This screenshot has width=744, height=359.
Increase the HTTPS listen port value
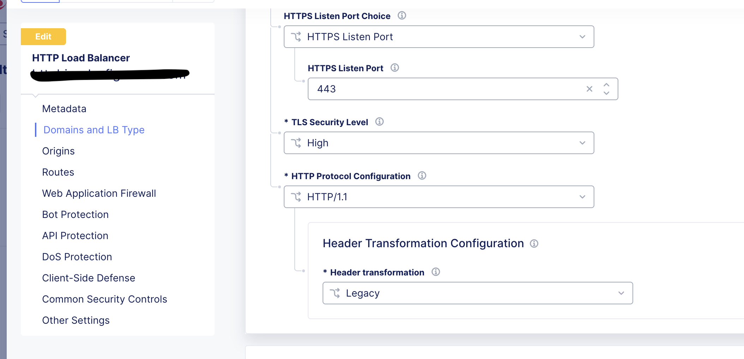click(x=606, y=85)
